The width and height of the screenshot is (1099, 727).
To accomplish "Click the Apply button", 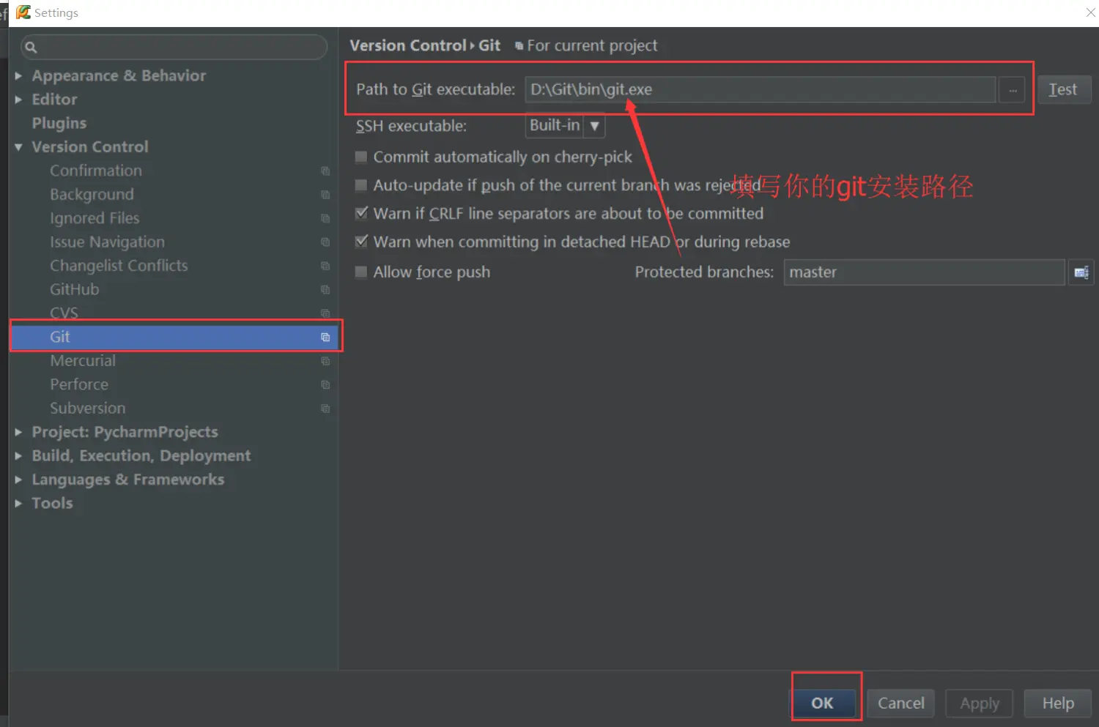I will (x=979, y=703).
